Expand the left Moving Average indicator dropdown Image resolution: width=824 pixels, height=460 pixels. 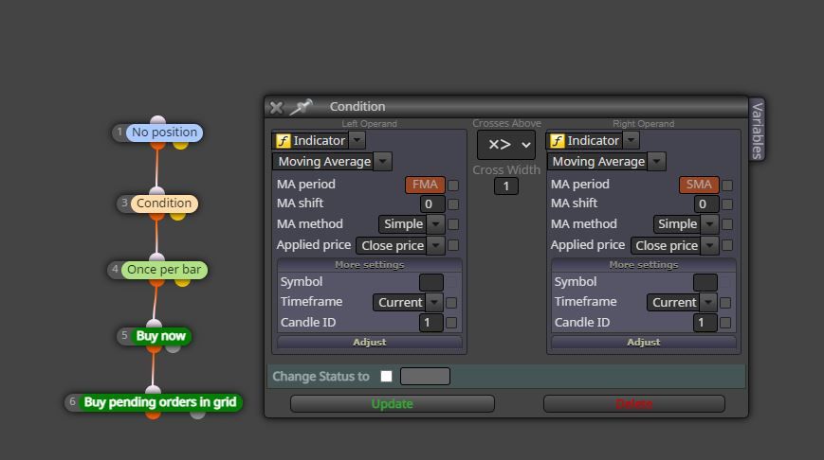click(384, 162)
